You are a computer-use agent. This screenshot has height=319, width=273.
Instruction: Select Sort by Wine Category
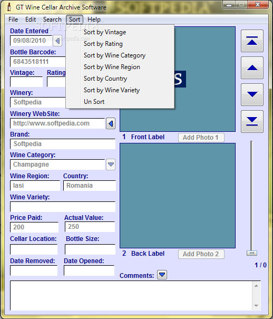coord(120,55)
